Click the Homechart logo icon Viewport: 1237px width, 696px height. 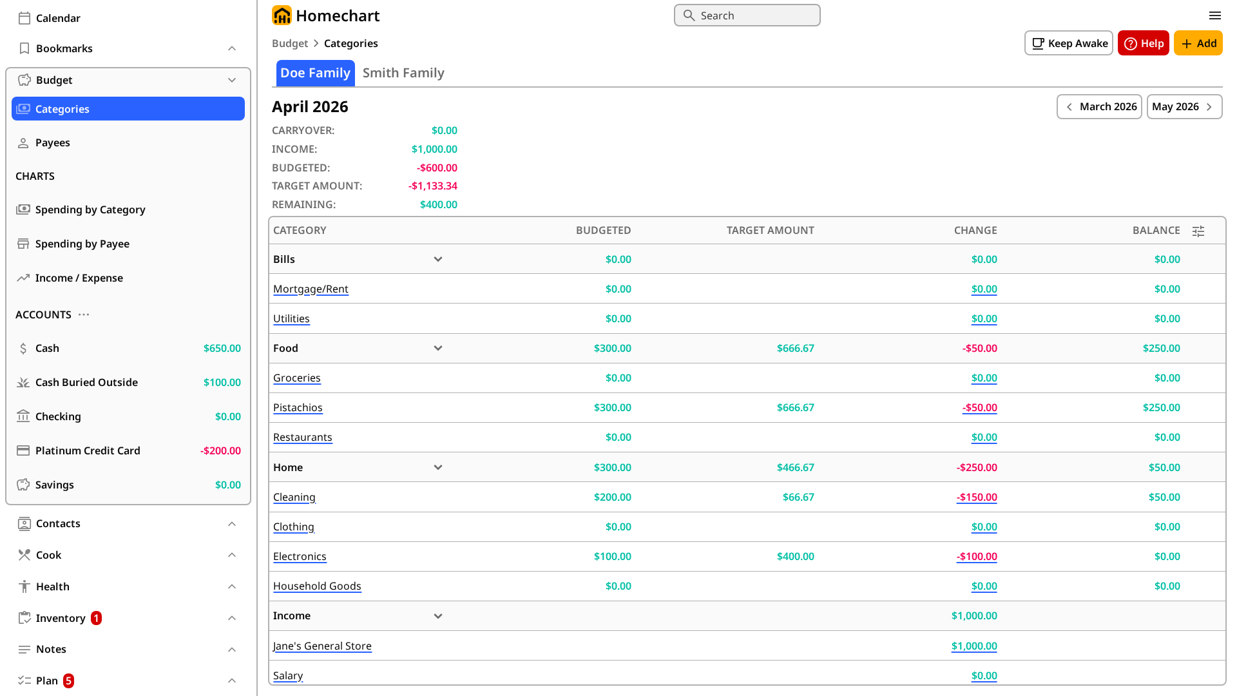pyautogui.click(x=282, y=15)
